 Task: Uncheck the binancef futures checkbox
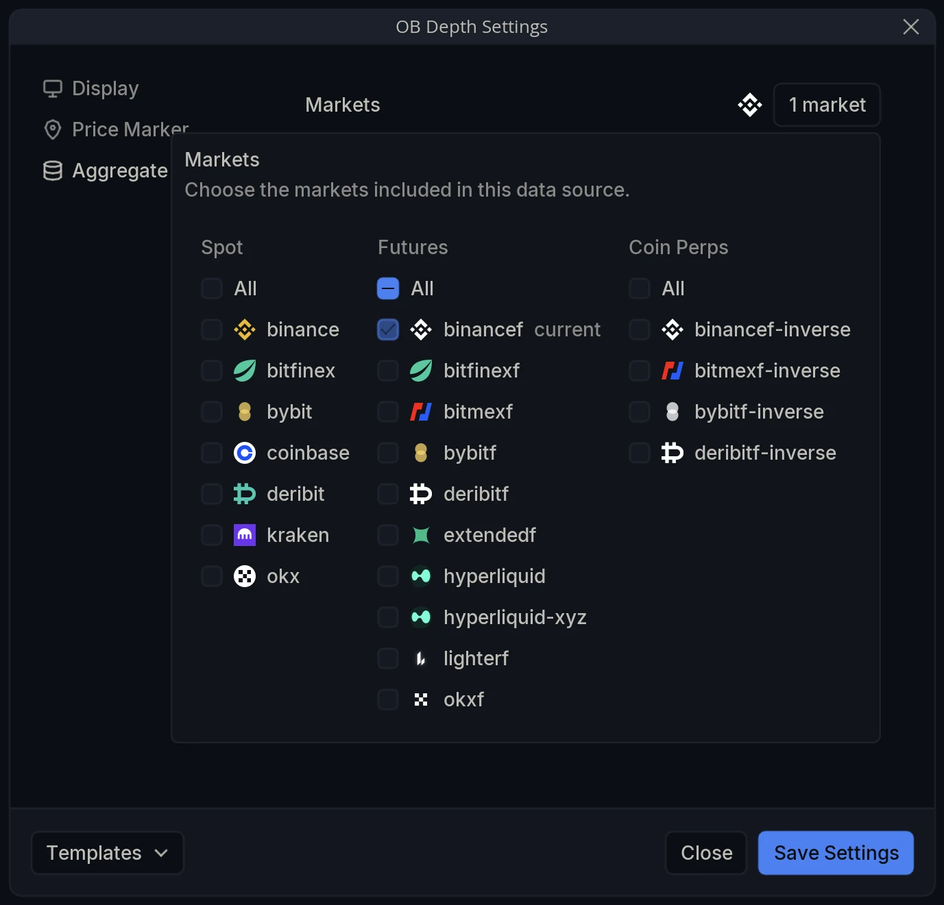pyautogui.click(x=388, y=330)
